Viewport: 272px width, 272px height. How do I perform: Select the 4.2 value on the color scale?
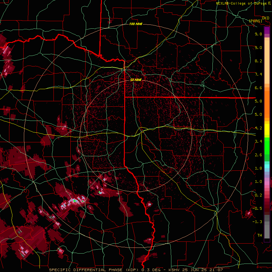(258, 128)
